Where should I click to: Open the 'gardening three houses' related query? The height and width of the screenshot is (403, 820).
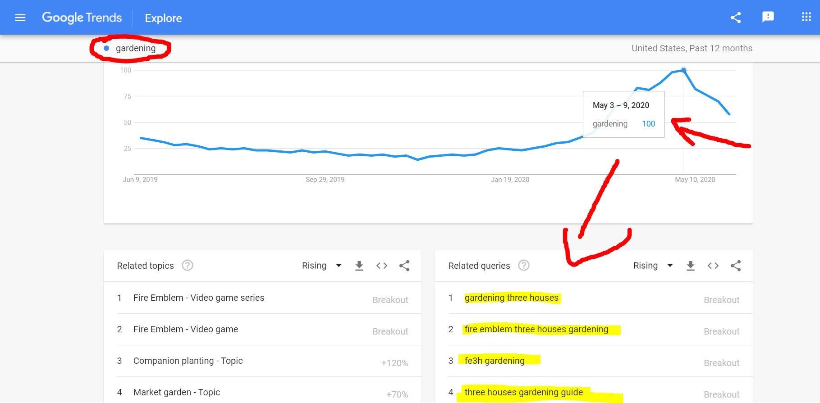point(512,297)
